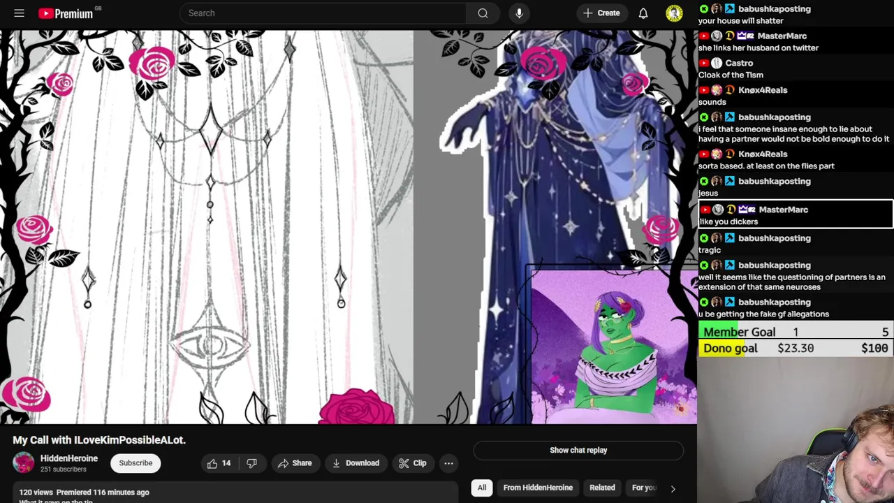Click Dono goal $23.30 bar
The width and height of the screenshot is (894, 503).
pos(796,349)
